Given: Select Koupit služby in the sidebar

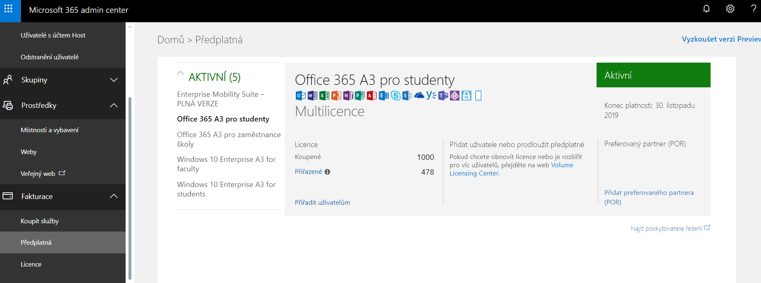Looking at the screenshot, I should click(x=40, y=221).
